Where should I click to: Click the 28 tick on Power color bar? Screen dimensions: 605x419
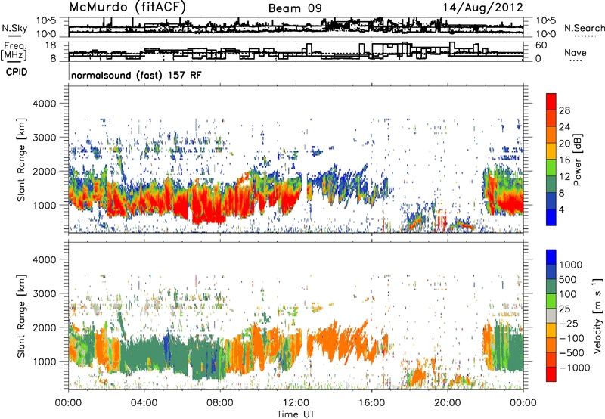[x=564, y=110]
